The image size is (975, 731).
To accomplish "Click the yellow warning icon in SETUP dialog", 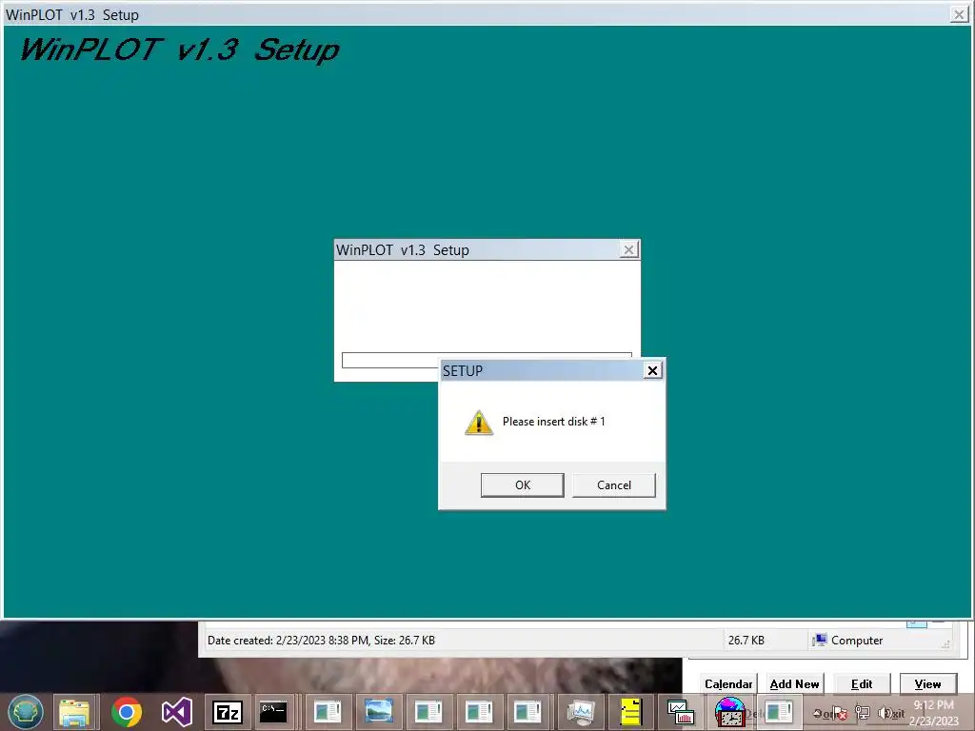I will [479, 423].
